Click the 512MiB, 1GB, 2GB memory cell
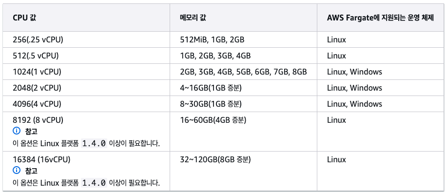Viewport: 446px width, 192px height. click(x=244, y=39)
